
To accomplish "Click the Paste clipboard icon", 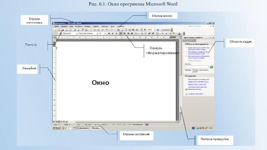I will [98, 30].
